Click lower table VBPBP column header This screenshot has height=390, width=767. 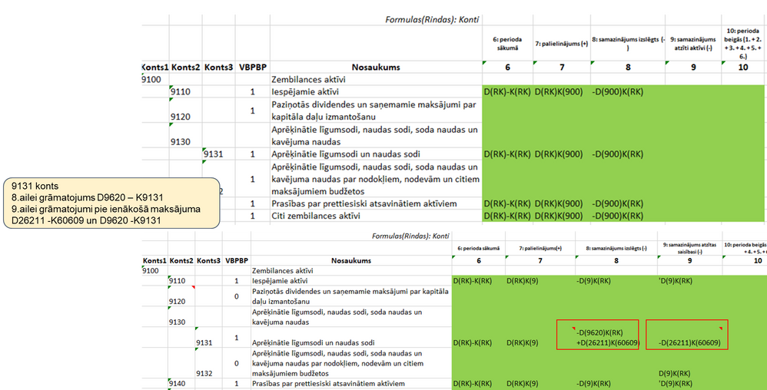[x=236, y=260]
